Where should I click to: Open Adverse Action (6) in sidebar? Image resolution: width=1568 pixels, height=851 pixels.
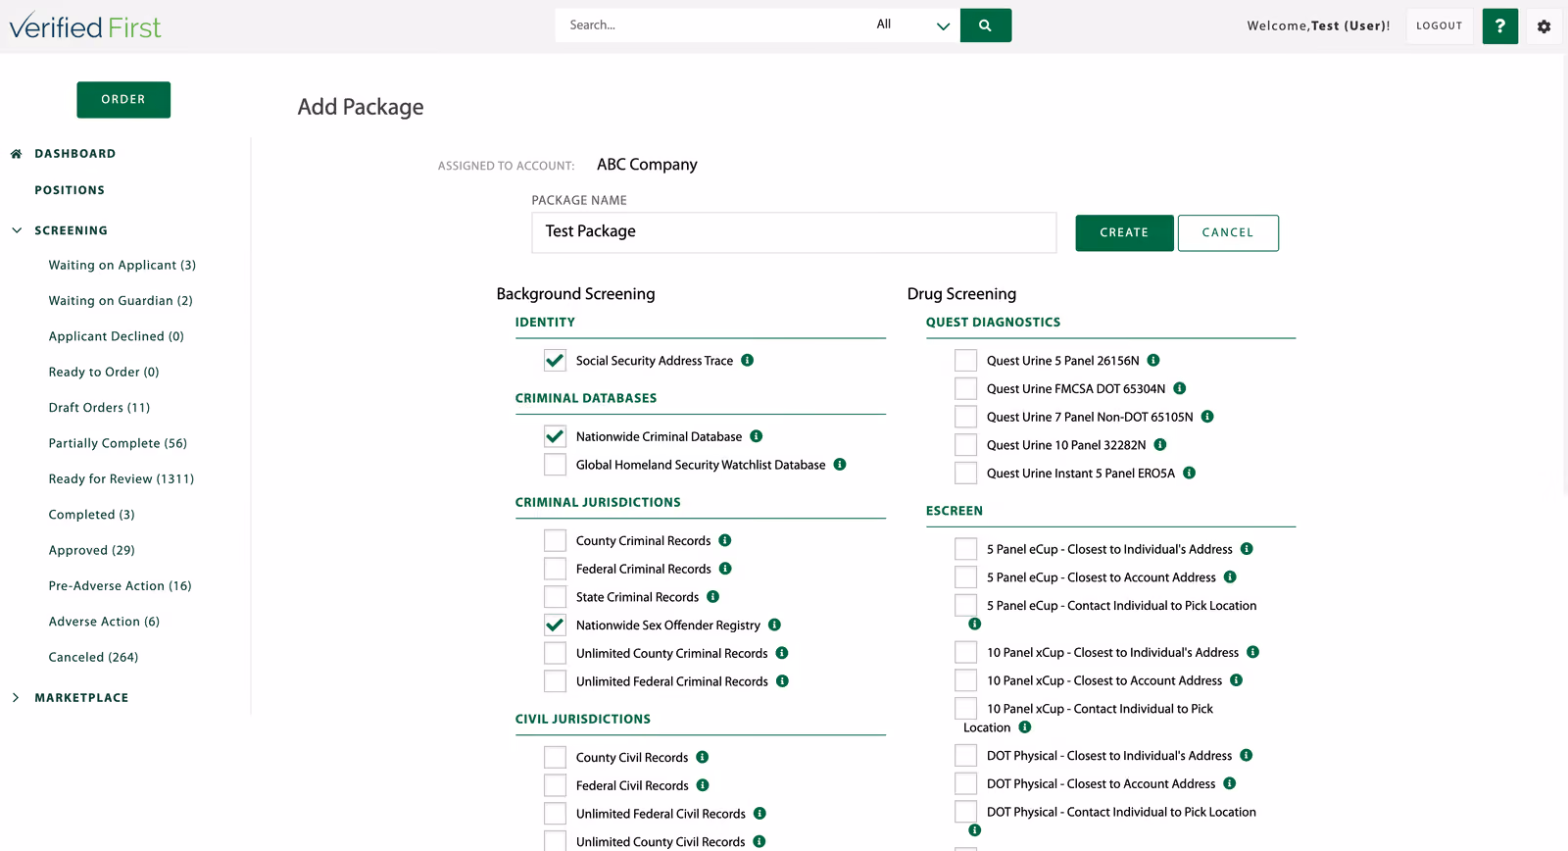(x=104, y=622)
